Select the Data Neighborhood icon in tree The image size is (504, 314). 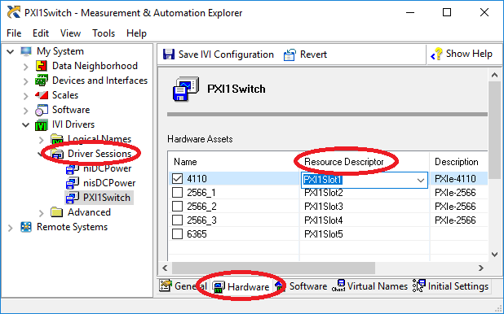click(42, 66)
